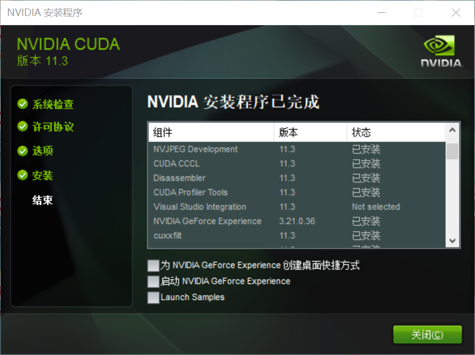
Task: Enable 为 NVIDIA GeForce Experience 创建桌面快捷方式
Action: [x=153, y=265]
